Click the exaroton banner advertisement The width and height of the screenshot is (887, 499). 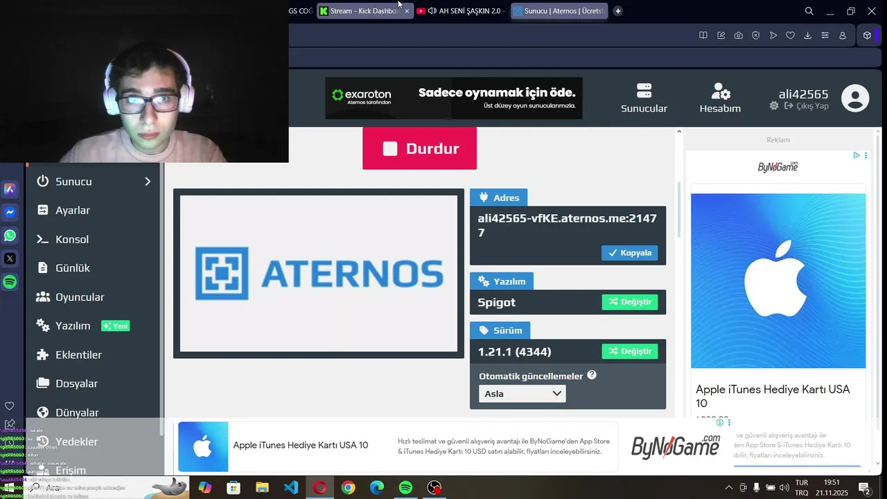coord(454,98)
